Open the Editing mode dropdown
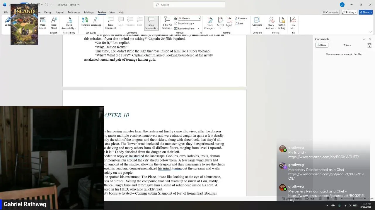Viewport: 375px width, 210px height. click(x=350, y=12)
